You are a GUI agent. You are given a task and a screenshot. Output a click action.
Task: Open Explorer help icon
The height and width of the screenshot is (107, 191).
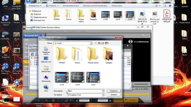coord(170,6)
